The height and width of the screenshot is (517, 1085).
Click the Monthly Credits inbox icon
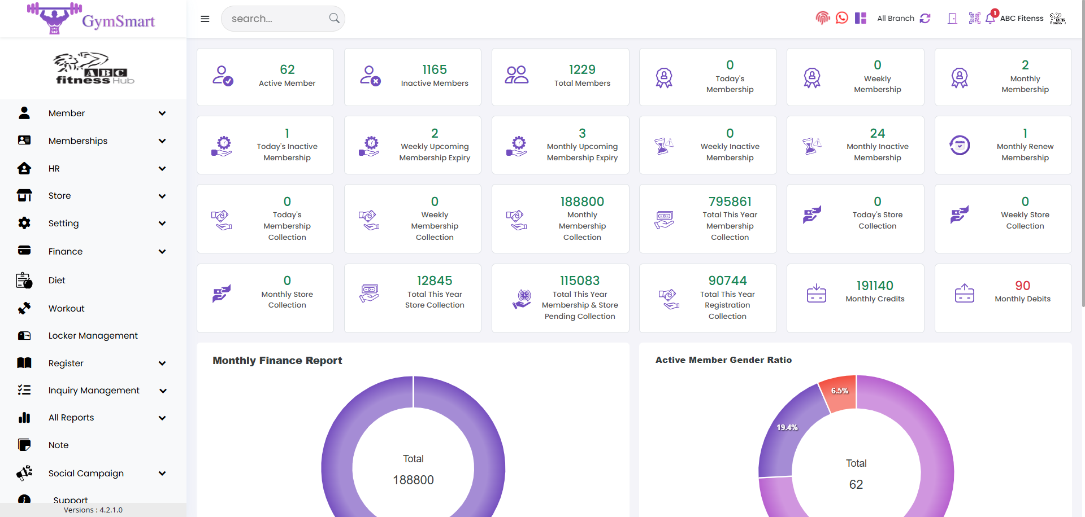pos(816,293)
